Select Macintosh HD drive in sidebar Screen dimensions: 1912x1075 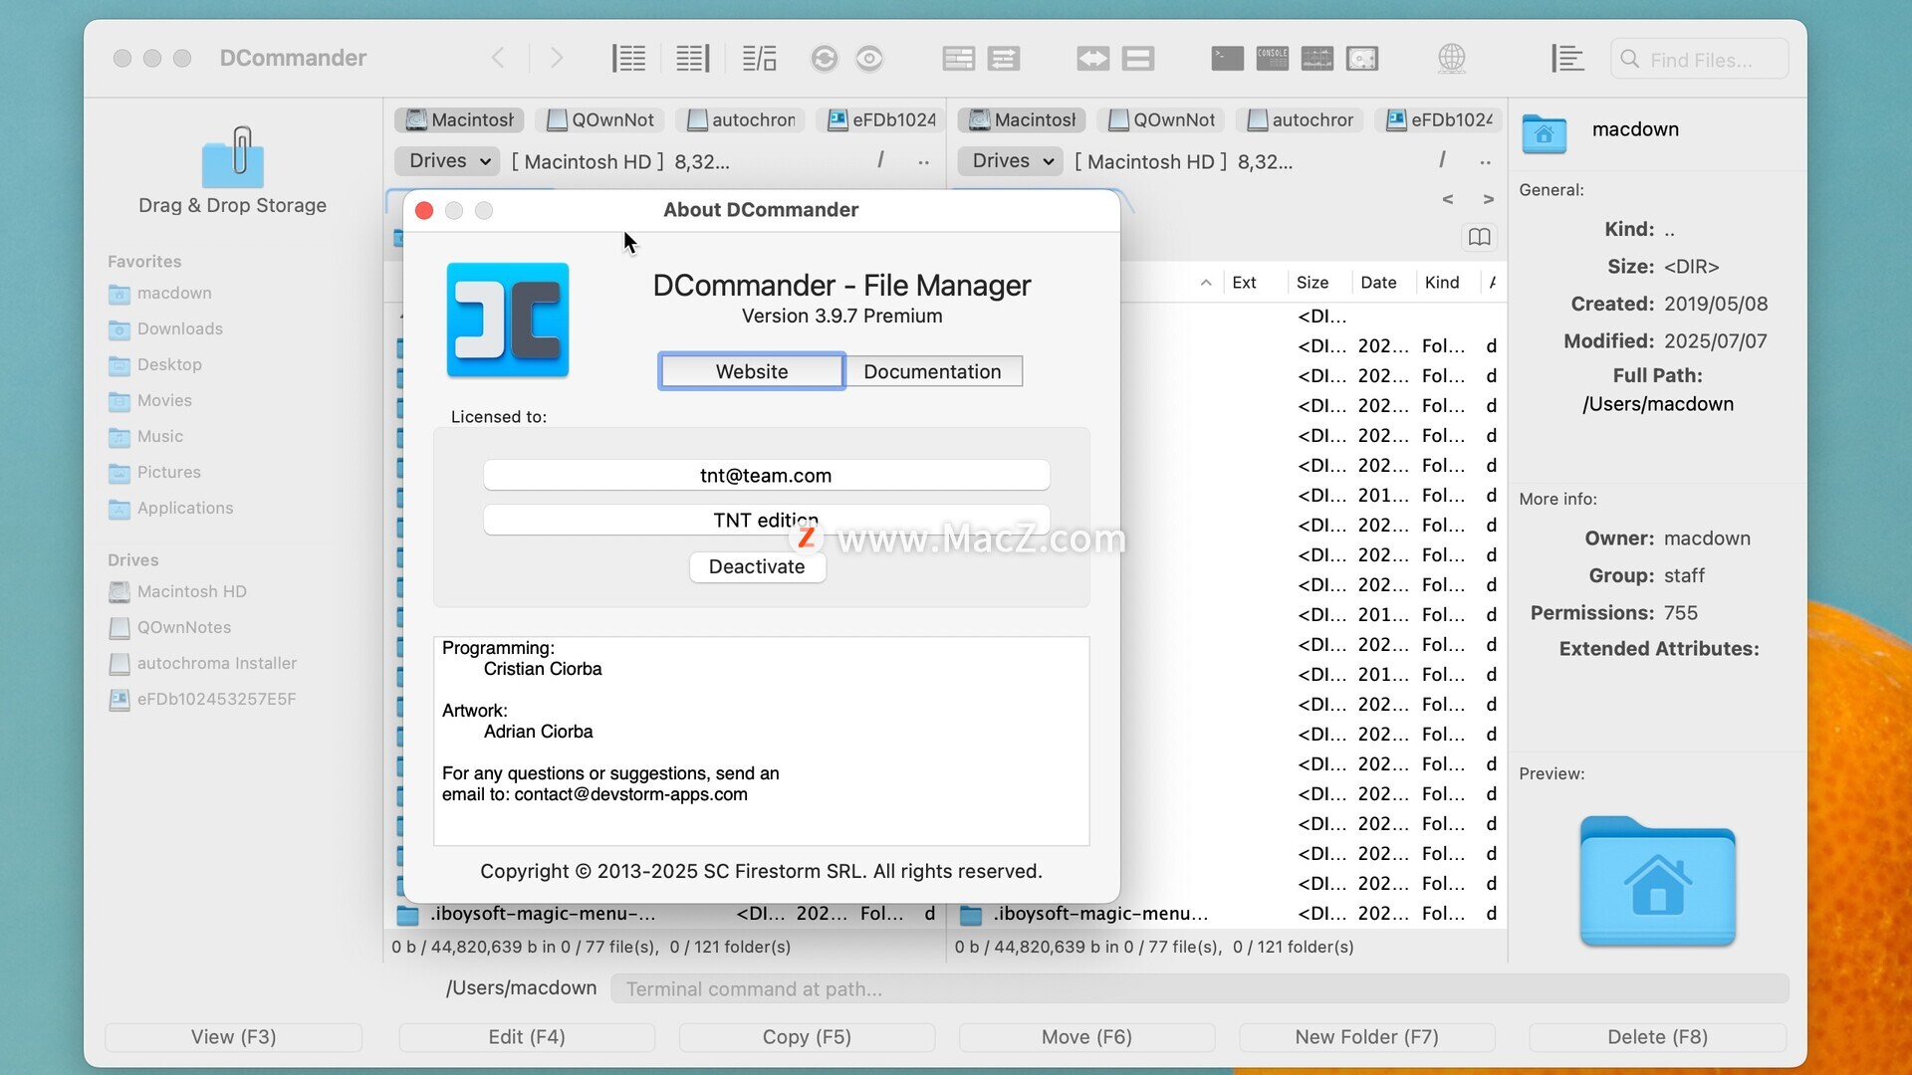(x=191, y=591)
